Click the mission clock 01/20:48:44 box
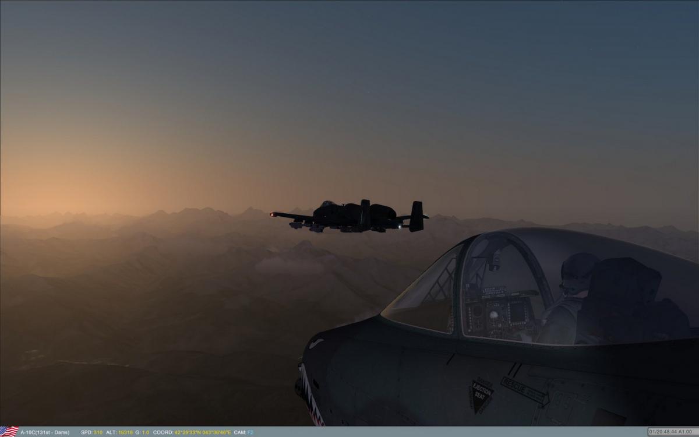Image resolution: width=699 pixels, height=437 pixels. [x=672, y=432]
